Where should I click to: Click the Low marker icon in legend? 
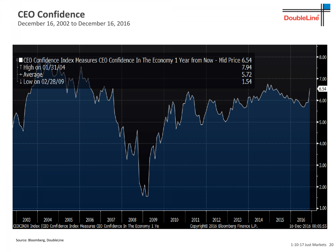pyautogui.click(x=21, y=82)
